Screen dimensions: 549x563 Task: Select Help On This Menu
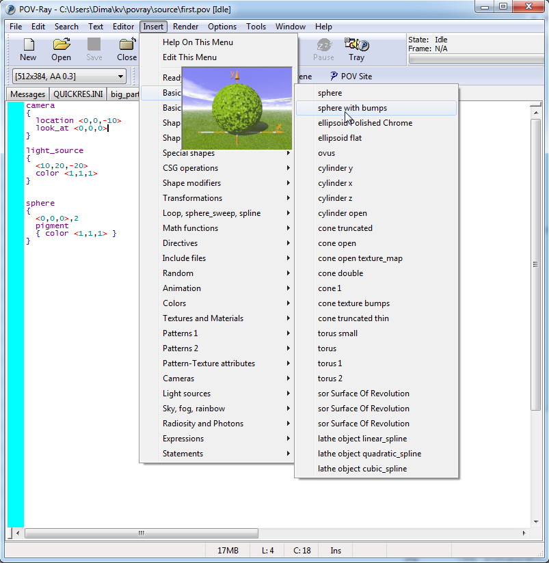219,42
